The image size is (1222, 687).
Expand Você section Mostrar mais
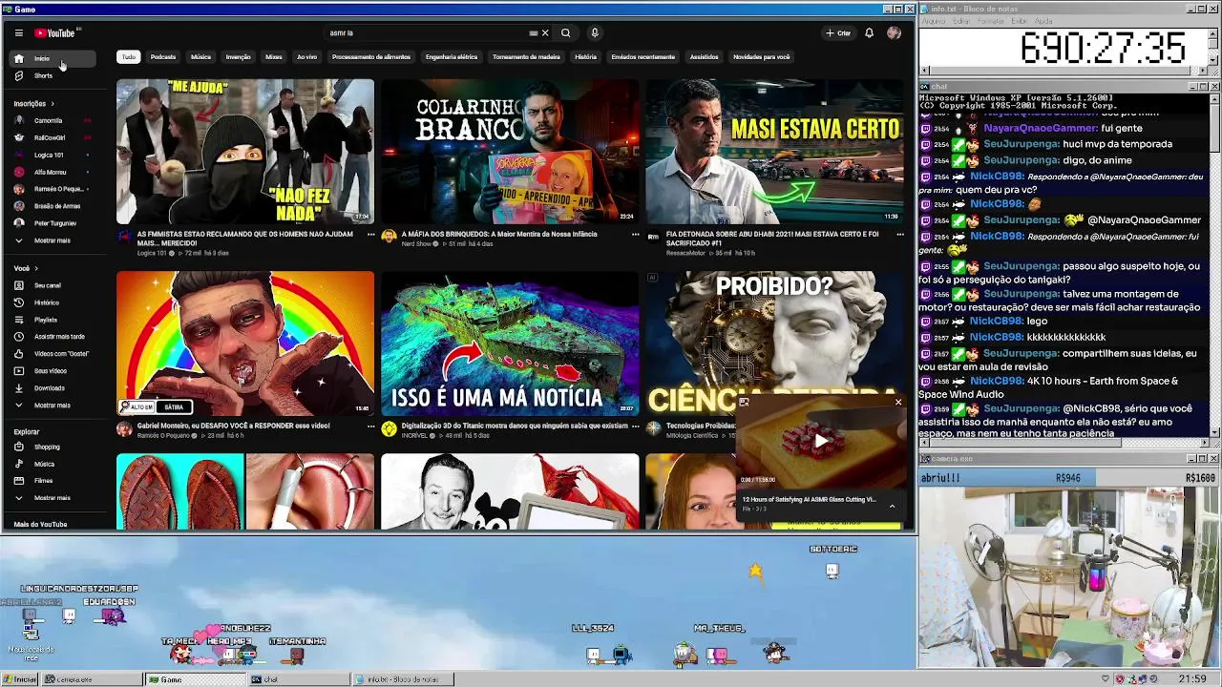pos(53,406)
